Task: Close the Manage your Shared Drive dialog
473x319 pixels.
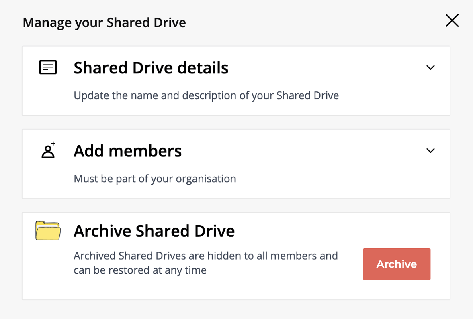Action: [x=452, y=20]
